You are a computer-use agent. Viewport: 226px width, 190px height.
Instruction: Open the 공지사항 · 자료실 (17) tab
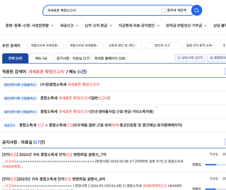click(x=73, y=58)
